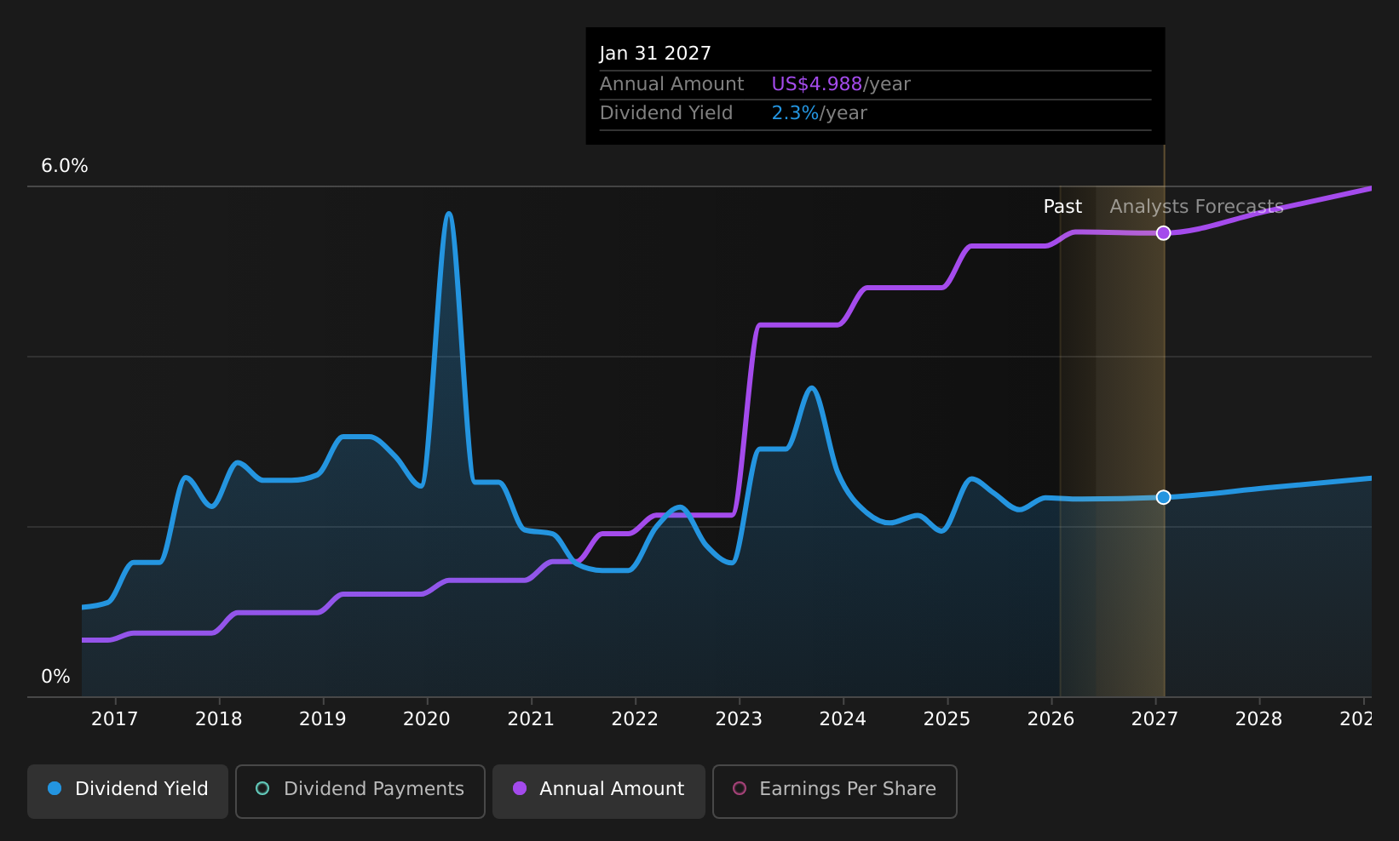Click the blue Dividend Yield data point marker
The height and width of the screenshot is (841, 1399).
1163,497
